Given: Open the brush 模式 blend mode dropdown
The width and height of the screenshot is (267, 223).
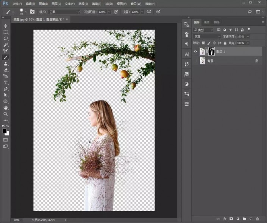Looking at the screenshot, I should click(x=64, y=12).
